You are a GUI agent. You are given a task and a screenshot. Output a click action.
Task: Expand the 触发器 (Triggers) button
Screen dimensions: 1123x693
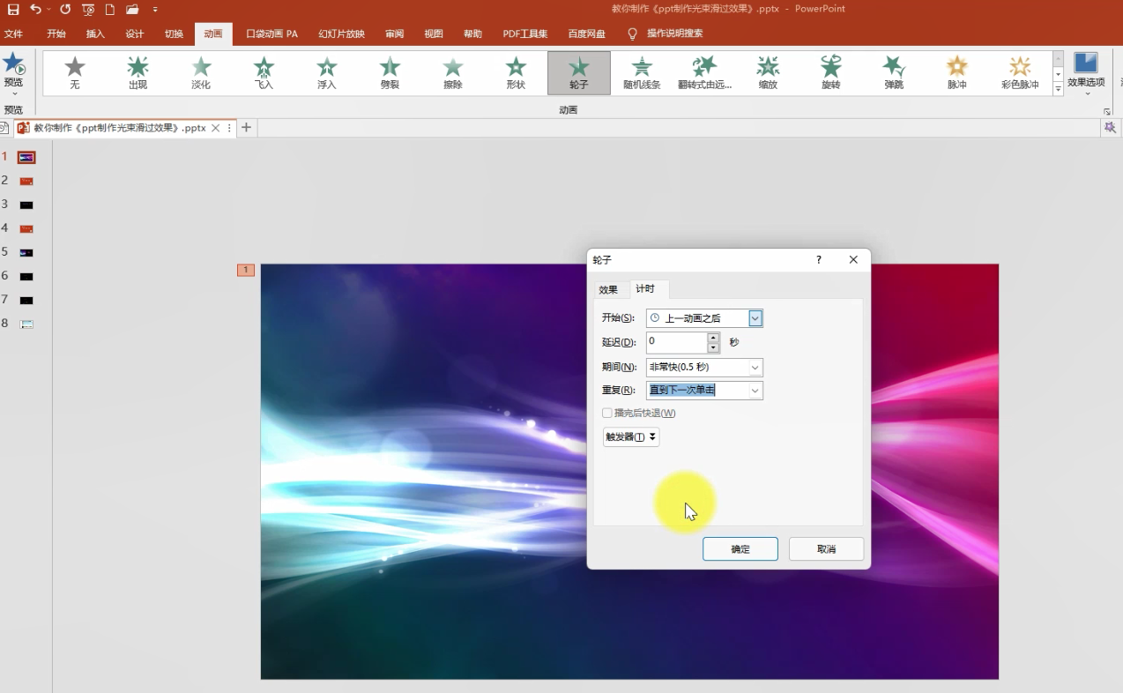pyautogui.click(x=631, y=437)
